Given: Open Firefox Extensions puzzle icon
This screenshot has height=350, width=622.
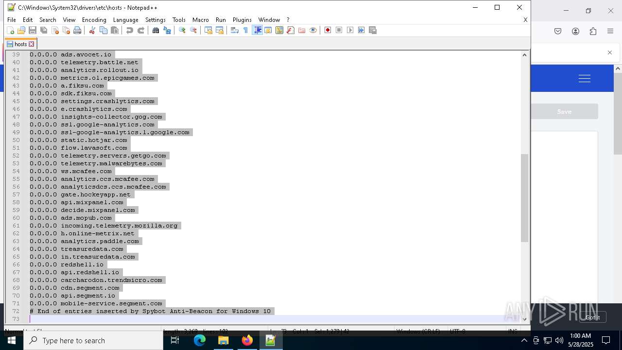Looking at the screenshot, I should [593, 31].
